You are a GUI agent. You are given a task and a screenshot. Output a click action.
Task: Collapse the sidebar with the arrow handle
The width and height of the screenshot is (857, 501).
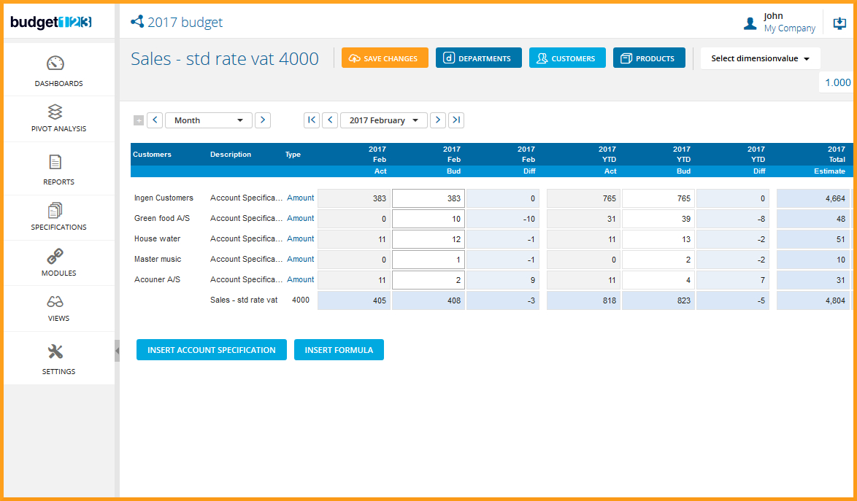117,351
